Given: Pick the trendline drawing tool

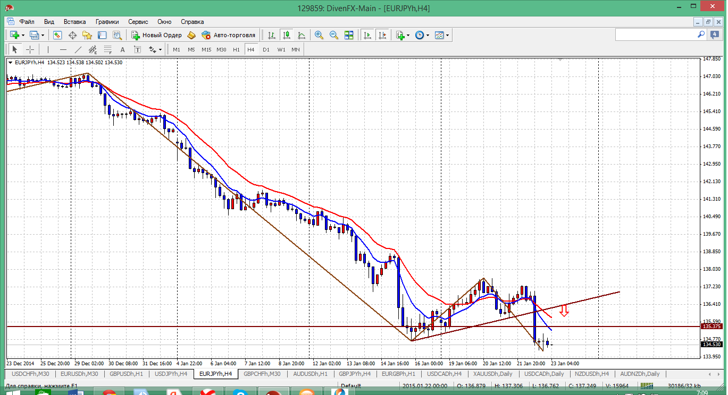Looking at the screenshot, I should (x=78, y=49).
